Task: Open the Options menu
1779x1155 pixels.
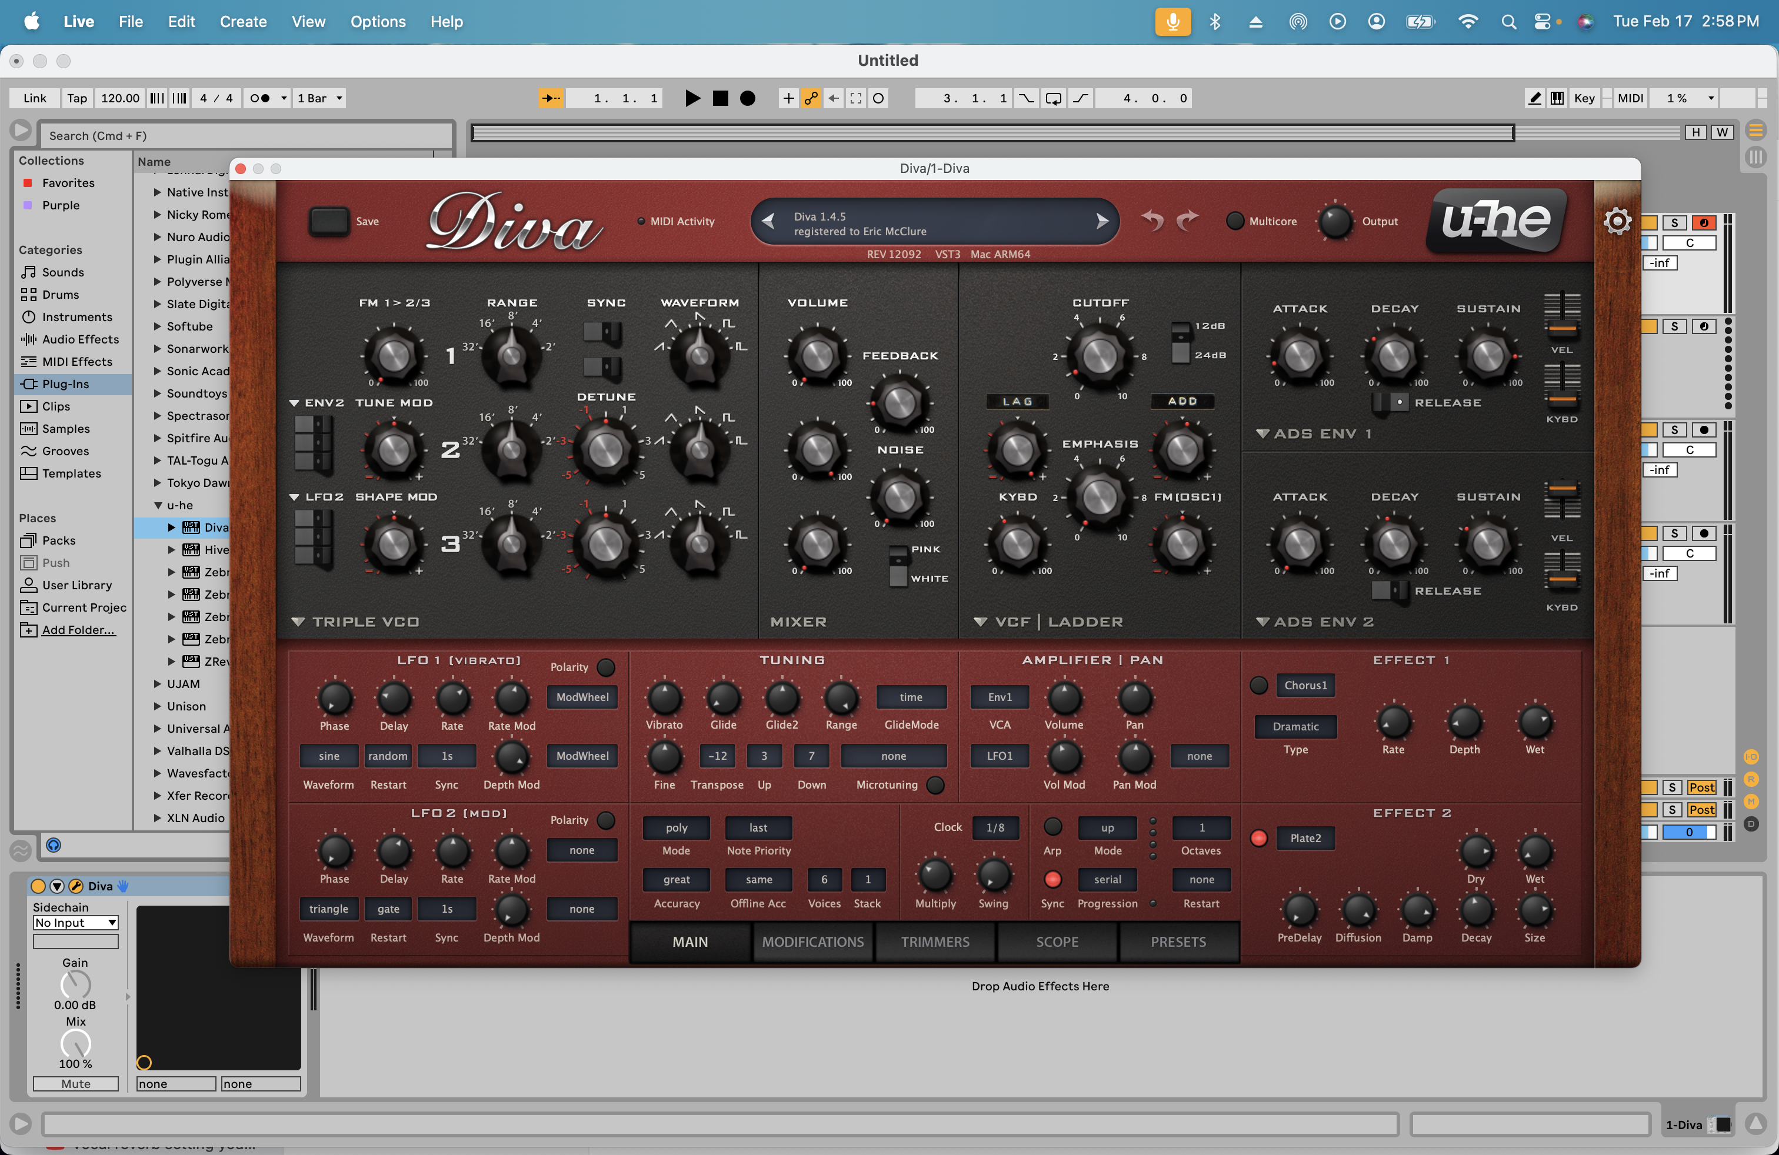Action: point(378,22)
